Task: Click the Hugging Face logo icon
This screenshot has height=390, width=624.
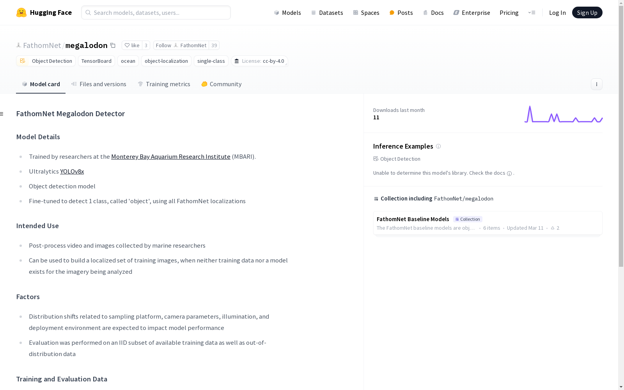Action: (x=21, y=12)
